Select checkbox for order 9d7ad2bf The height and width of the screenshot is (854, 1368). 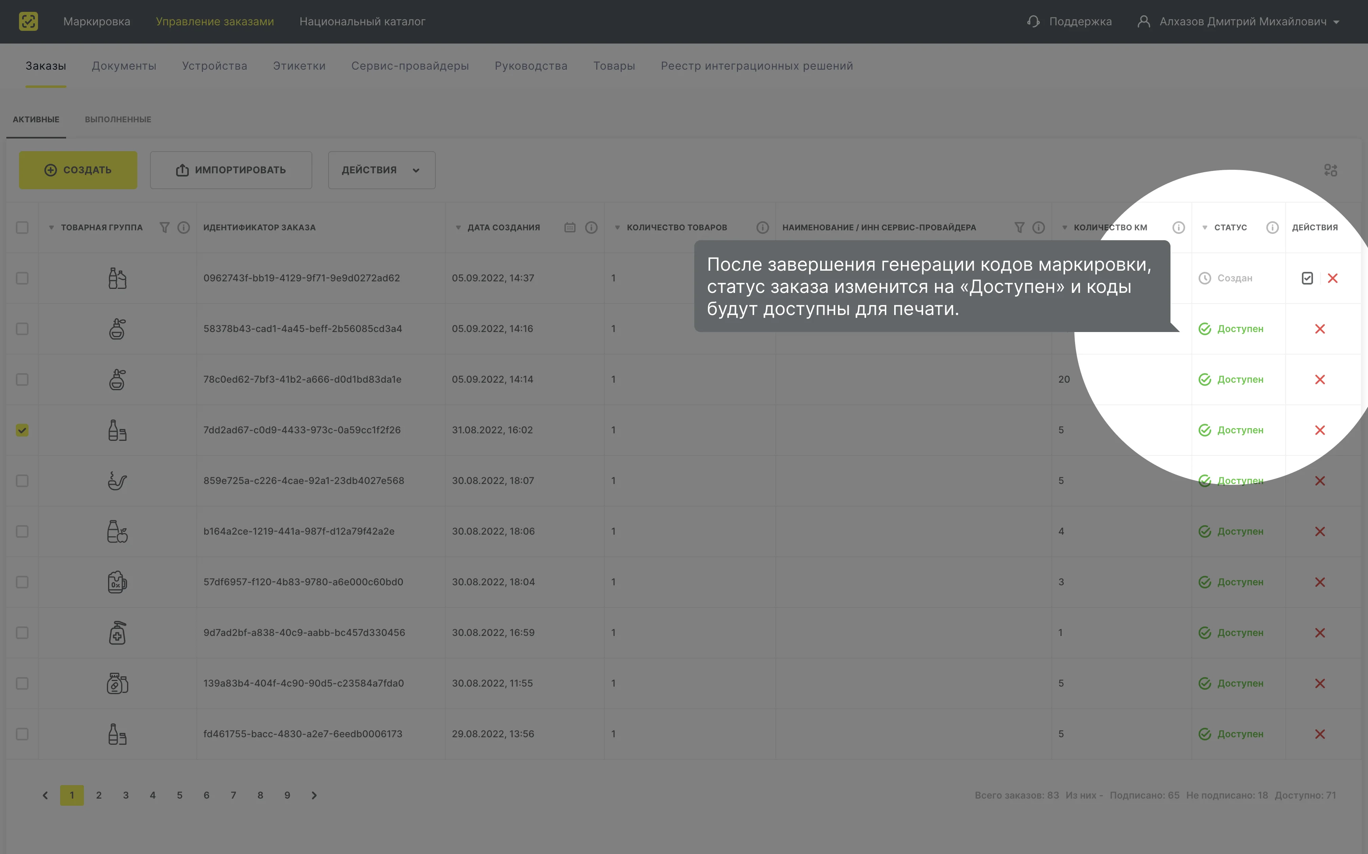[22, 633]
